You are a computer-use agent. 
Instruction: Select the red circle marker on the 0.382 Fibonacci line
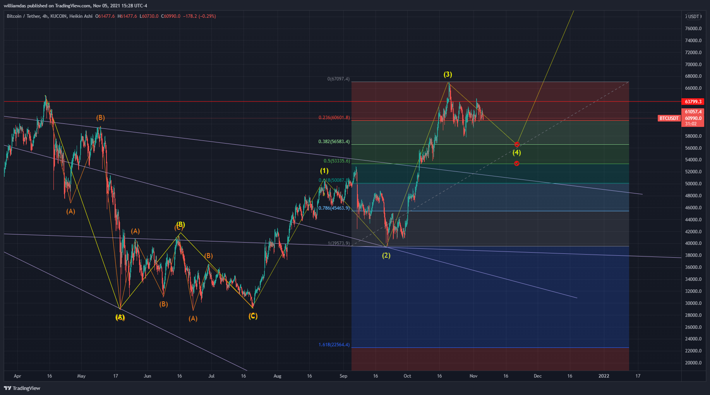[x=517, y=145]
